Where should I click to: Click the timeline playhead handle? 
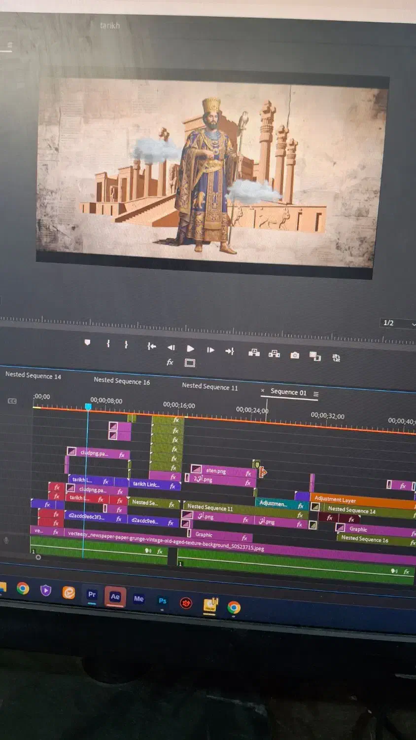(88, 407)
